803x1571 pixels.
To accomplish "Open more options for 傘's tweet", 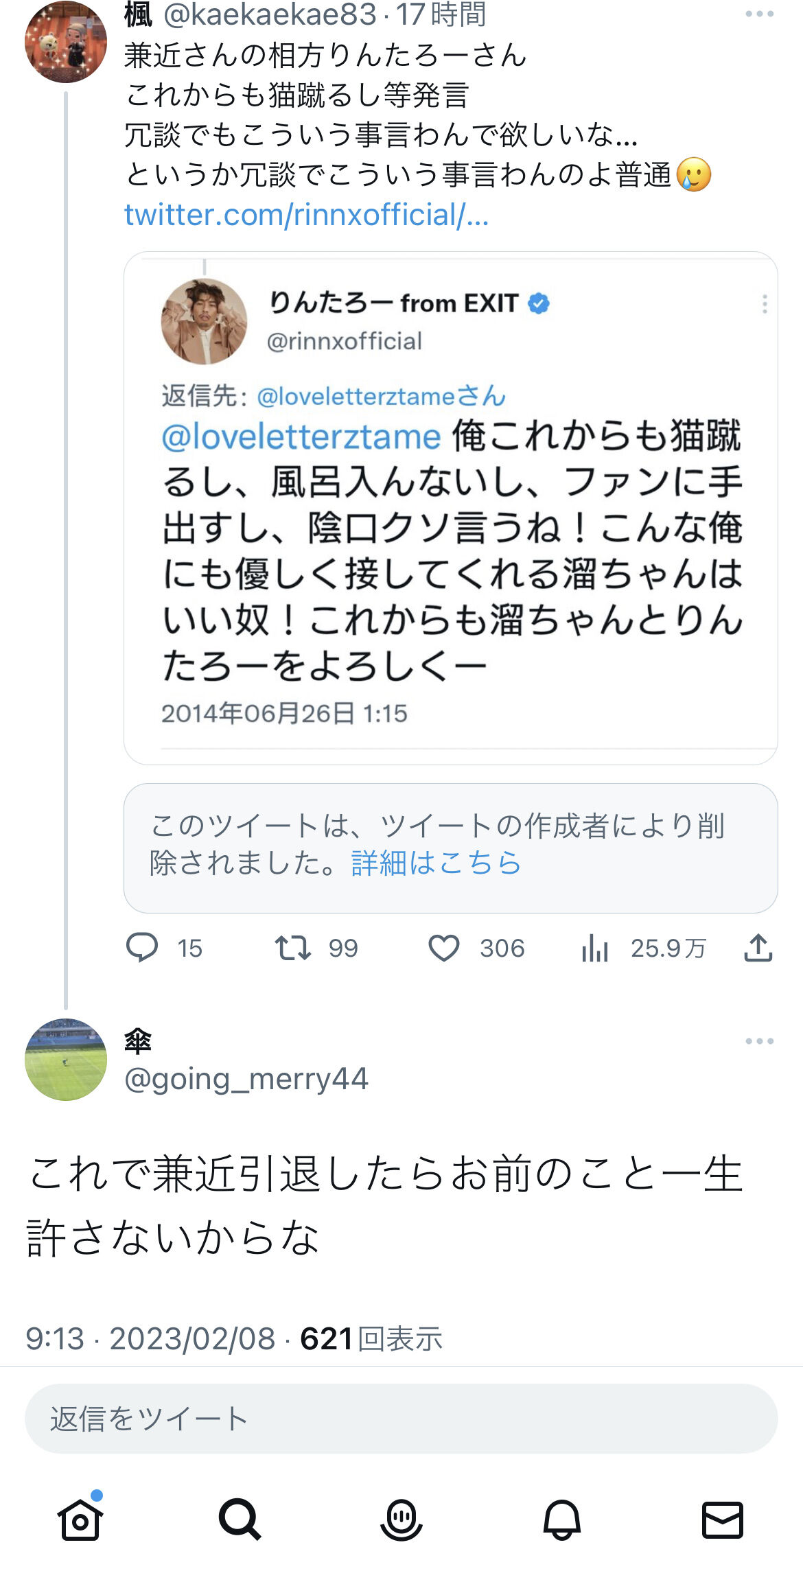I will (759, 1041).
